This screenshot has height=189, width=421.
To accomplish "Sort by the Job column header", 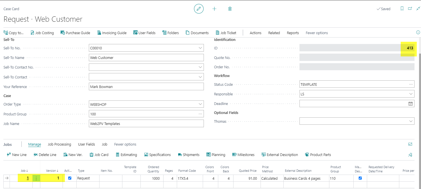I will 24,171.
